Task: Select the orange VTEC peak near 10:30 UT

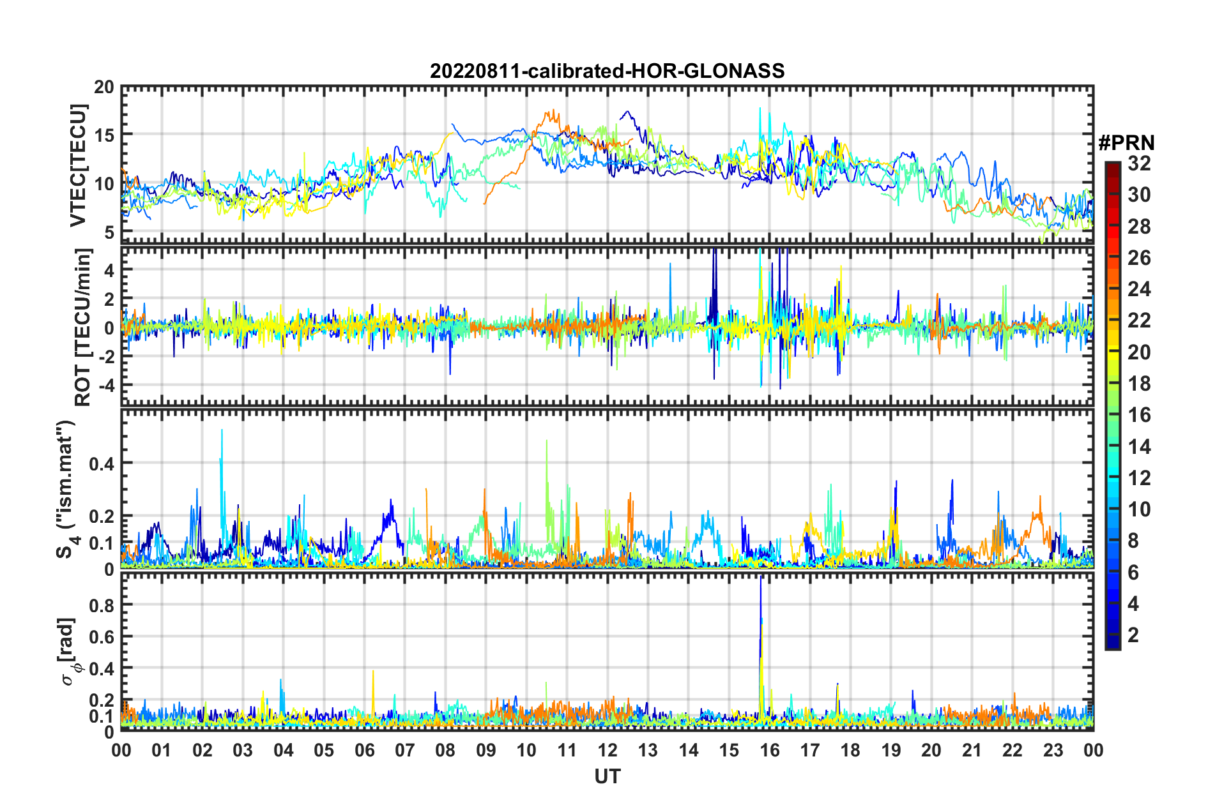Action: click(x=549, y=115)
